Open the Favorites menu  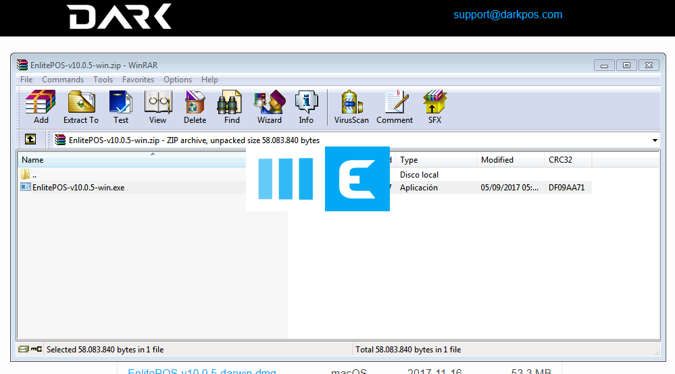139,80
